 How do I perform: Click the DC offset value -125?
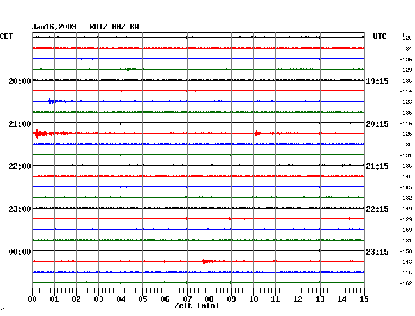pos(405,134)
